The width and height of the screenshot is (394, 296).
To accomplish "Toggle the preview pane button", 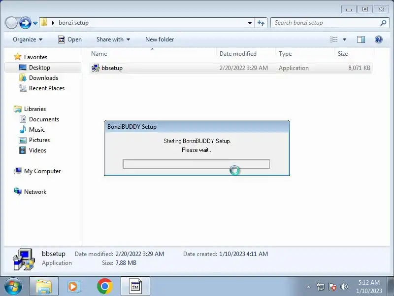I will pos(361,39).
